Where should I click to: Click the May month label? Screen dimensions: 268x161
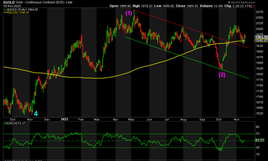(x=131, y=120)
